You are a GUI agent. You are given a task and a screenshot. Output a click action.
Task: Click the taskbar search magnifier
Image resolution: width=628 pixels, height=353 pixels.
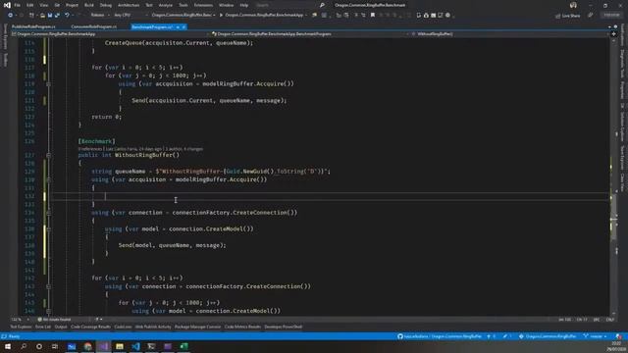point(24,346)
